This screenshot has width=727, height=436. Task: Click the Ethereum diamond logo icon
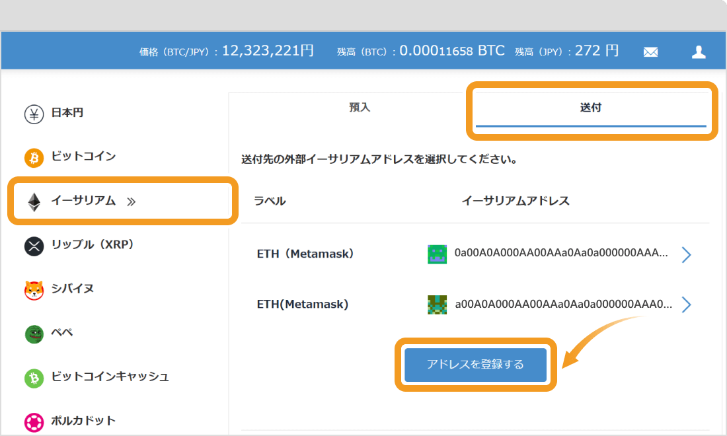(x=34, y=202)
